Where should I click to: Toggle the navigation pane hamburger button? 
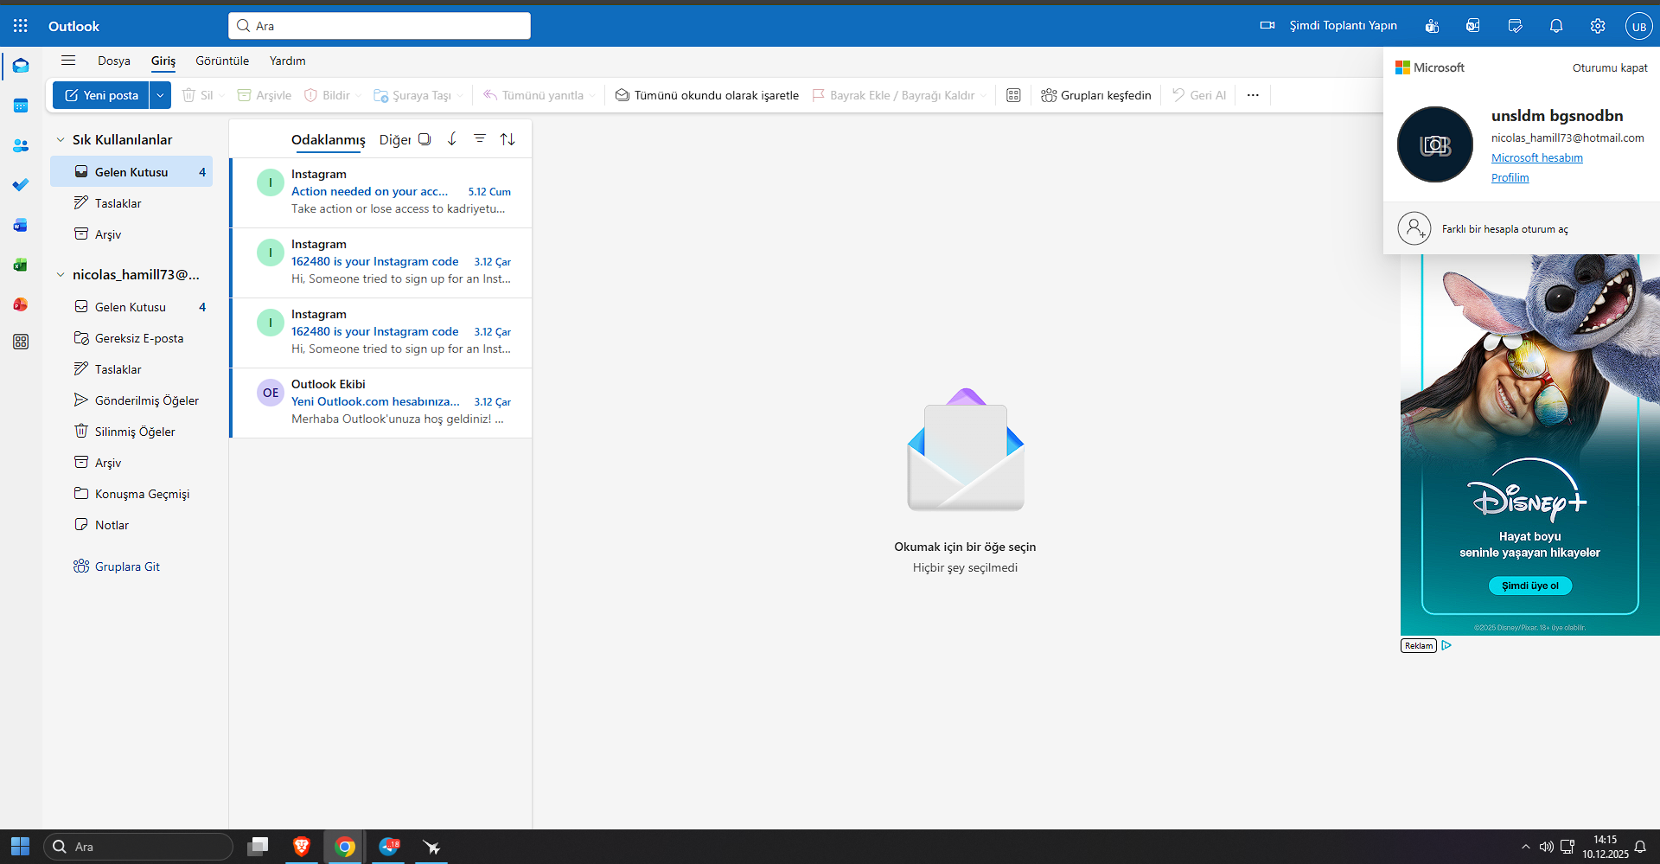(68, 61)
